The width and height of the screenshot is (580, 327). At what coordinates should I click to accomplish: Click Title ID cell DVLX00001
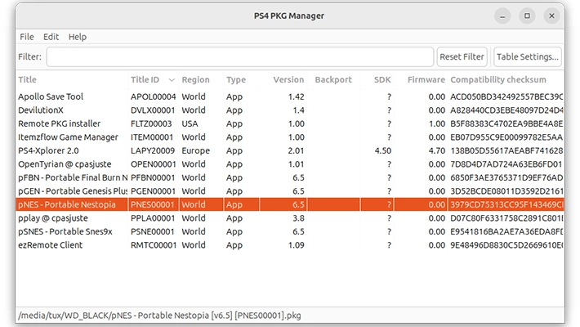(153, 110)
